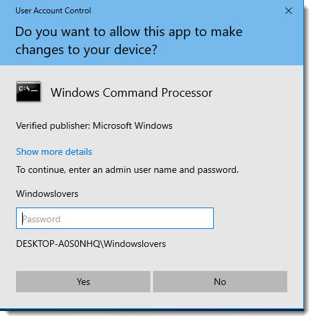Click the Windows Command Processor icon
This screenshot has height=321, width=314.
pyautogui.click(x=28, y=91)
